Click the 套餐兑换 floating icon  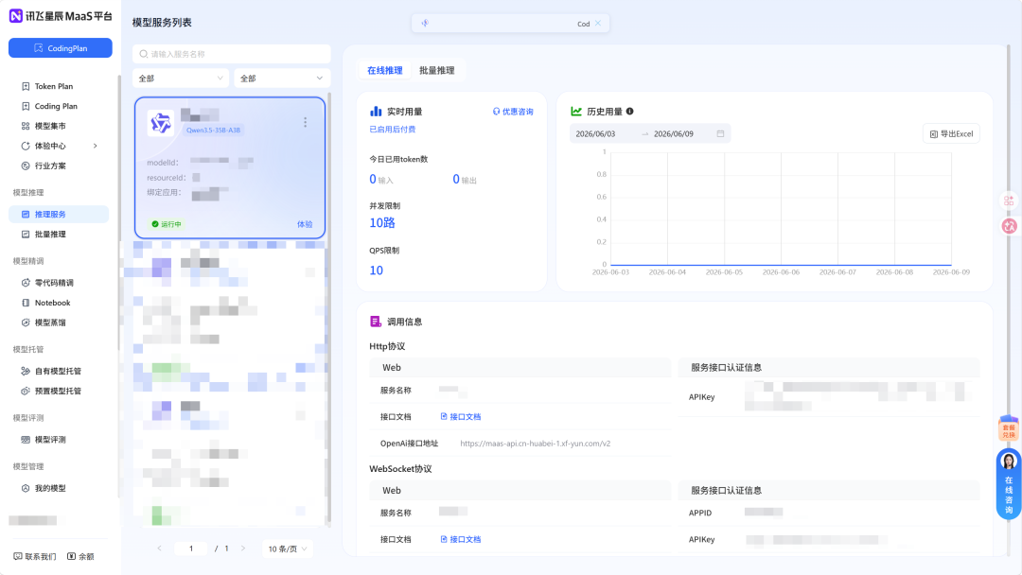pyautogui.click(x=1009, y=427)
